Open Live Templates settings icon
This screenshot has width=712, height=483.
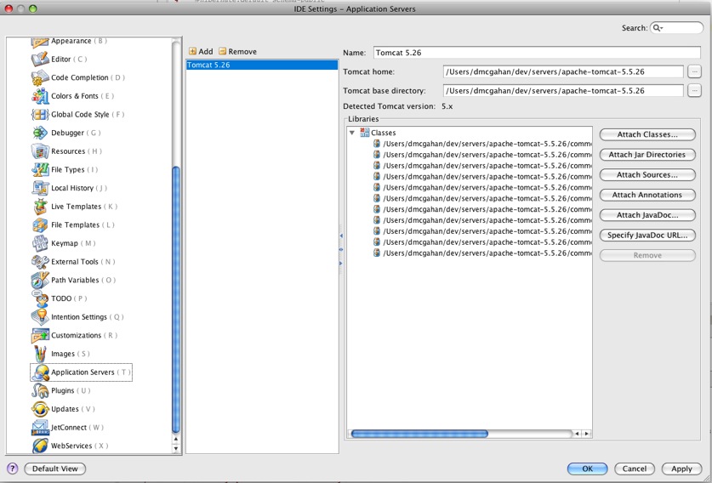(x=40, y=207)
